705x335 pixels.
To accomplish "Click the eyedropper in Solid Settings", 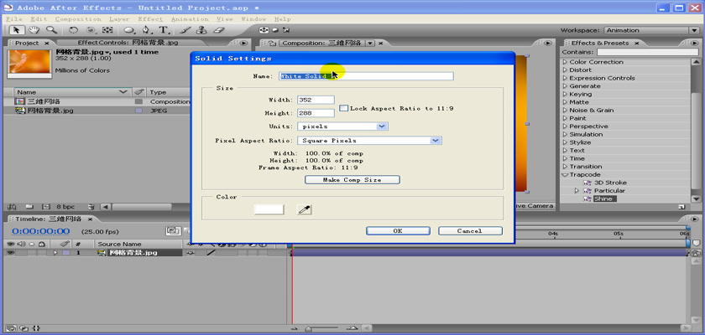I will coord(305,209).
